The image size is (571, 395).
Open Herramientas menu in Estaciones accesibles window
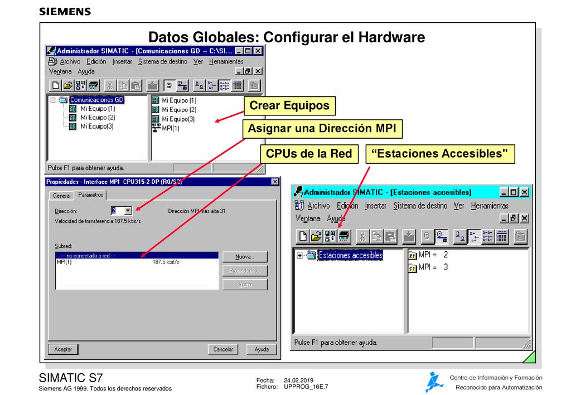[x=490, y=206]
